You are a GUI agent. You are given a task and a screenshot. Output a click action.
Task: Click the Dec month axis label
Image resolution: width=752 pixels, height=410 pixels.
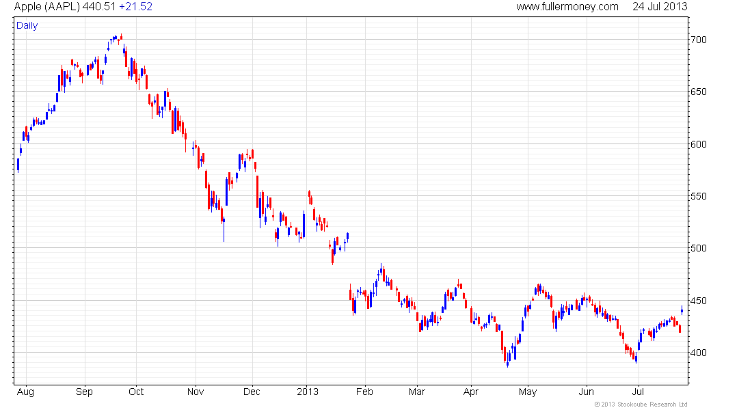252,392
